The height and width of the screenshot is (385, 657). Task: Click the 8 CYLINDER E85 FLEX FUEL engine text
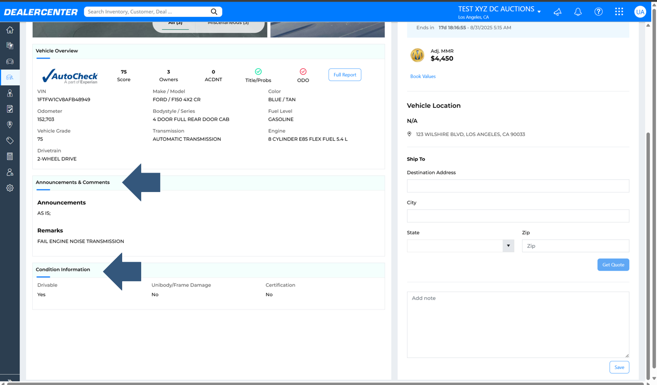[x=308, y=139]
